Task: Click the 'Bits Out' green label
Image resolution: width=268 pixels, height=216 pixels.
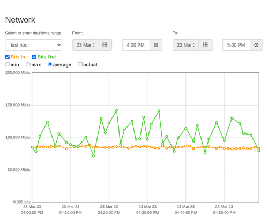Action: coord(47,57)
